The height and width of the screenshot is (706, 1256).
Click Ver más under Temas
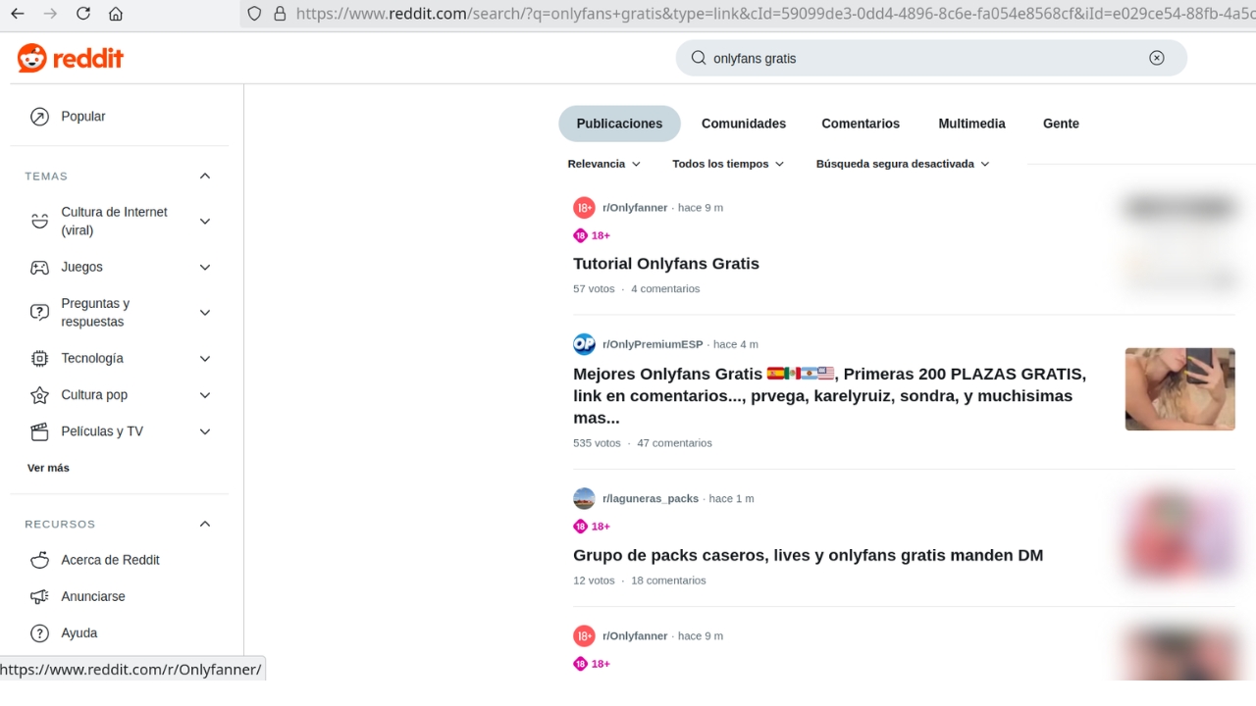coord(47,468)
